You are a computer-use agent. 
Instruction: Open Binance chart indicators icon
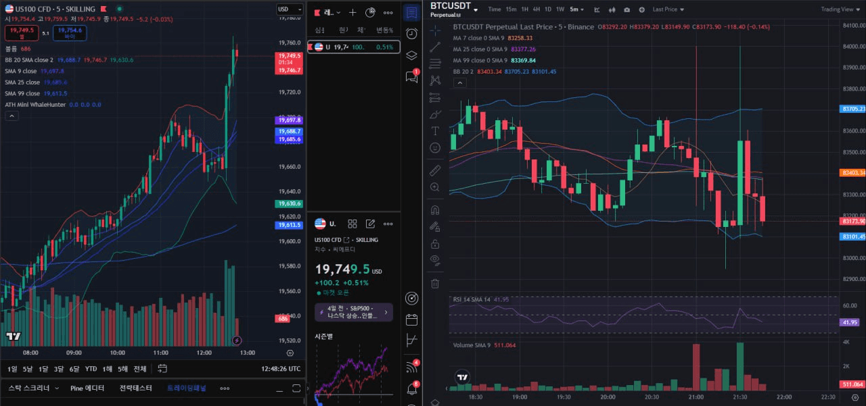[x=597, y=9]
